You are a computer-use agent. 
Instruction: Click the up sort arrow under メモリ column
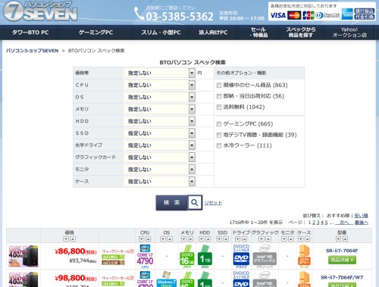coord(190,239)
